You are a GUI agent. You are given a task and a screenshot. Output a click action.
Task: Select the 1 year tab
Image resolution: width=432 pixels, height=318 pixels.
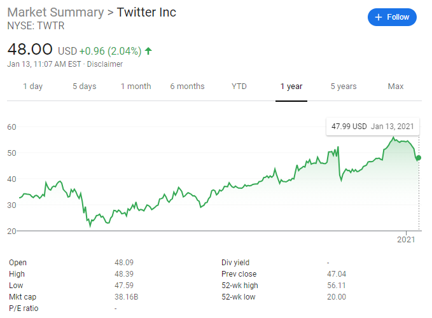(291, 86)
